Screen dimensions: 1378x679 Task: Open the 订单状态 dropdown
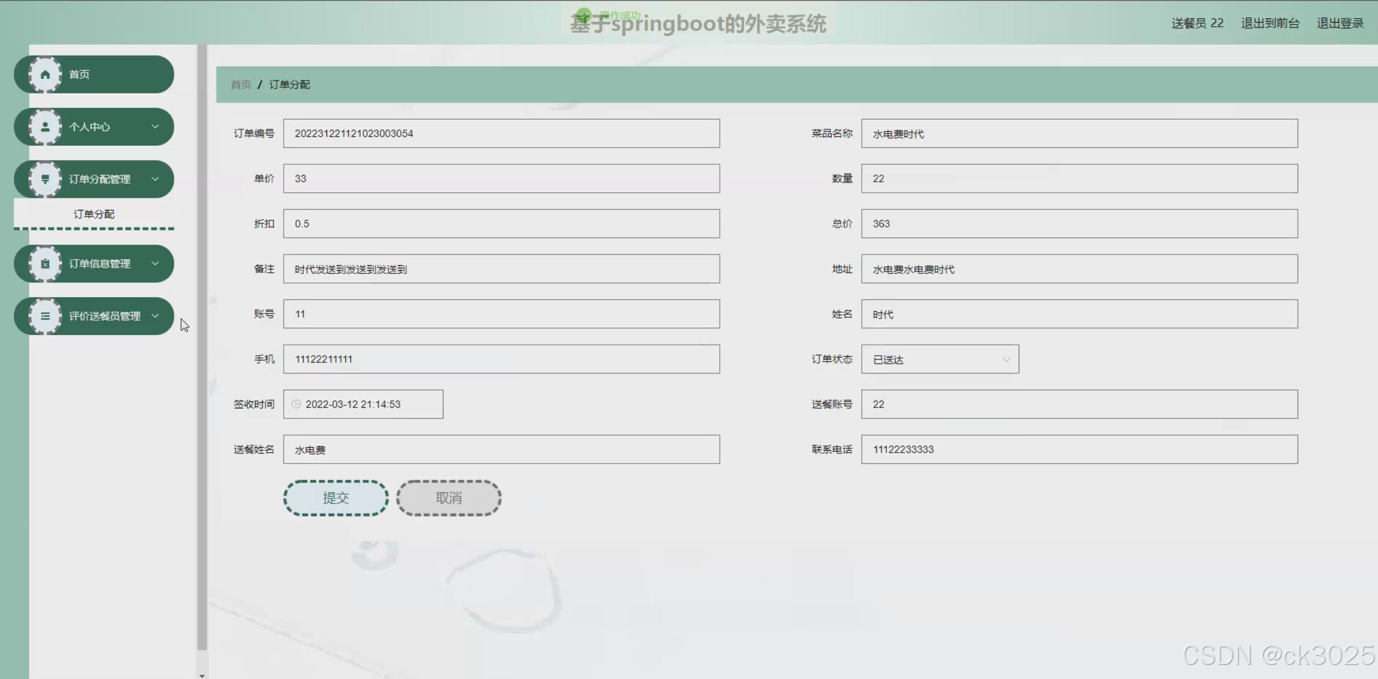coord(939,359)
